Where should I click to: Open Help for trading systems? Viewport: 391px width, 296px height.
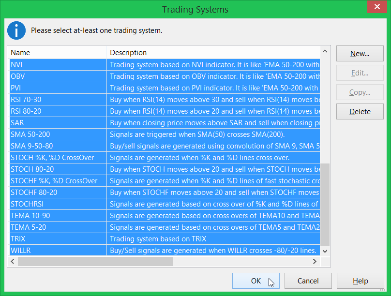coord(360,281)
